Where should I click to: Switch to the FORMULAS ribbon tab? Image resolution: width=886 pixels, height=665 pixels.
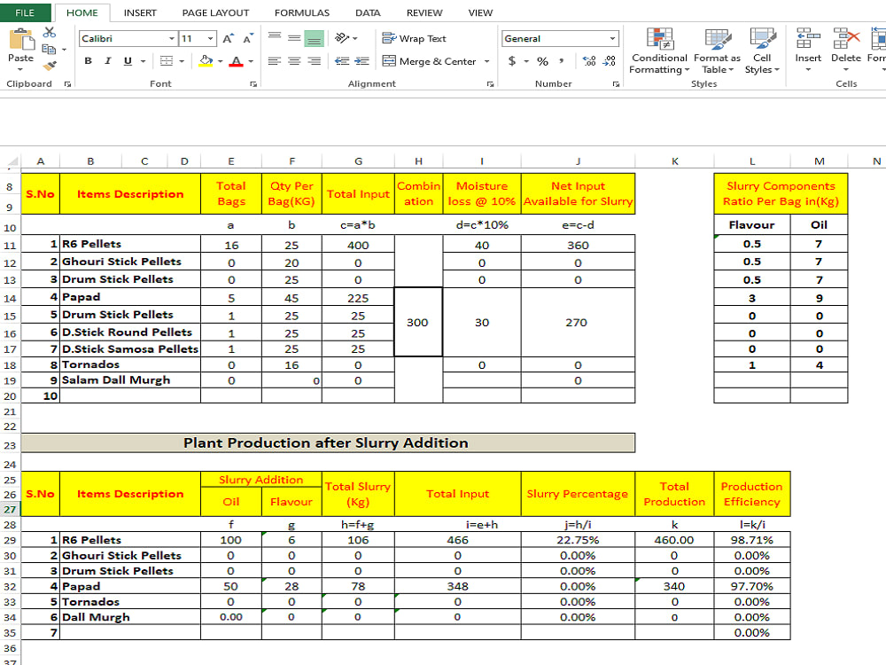tap(301, 12)
